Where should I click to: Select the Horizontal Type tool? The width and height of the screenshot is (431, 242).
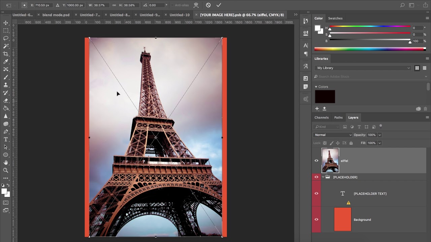[x=6, y=139]
